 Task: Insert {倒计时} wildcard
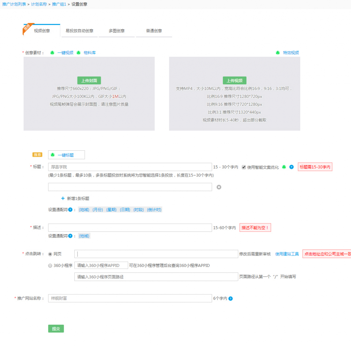154,210
